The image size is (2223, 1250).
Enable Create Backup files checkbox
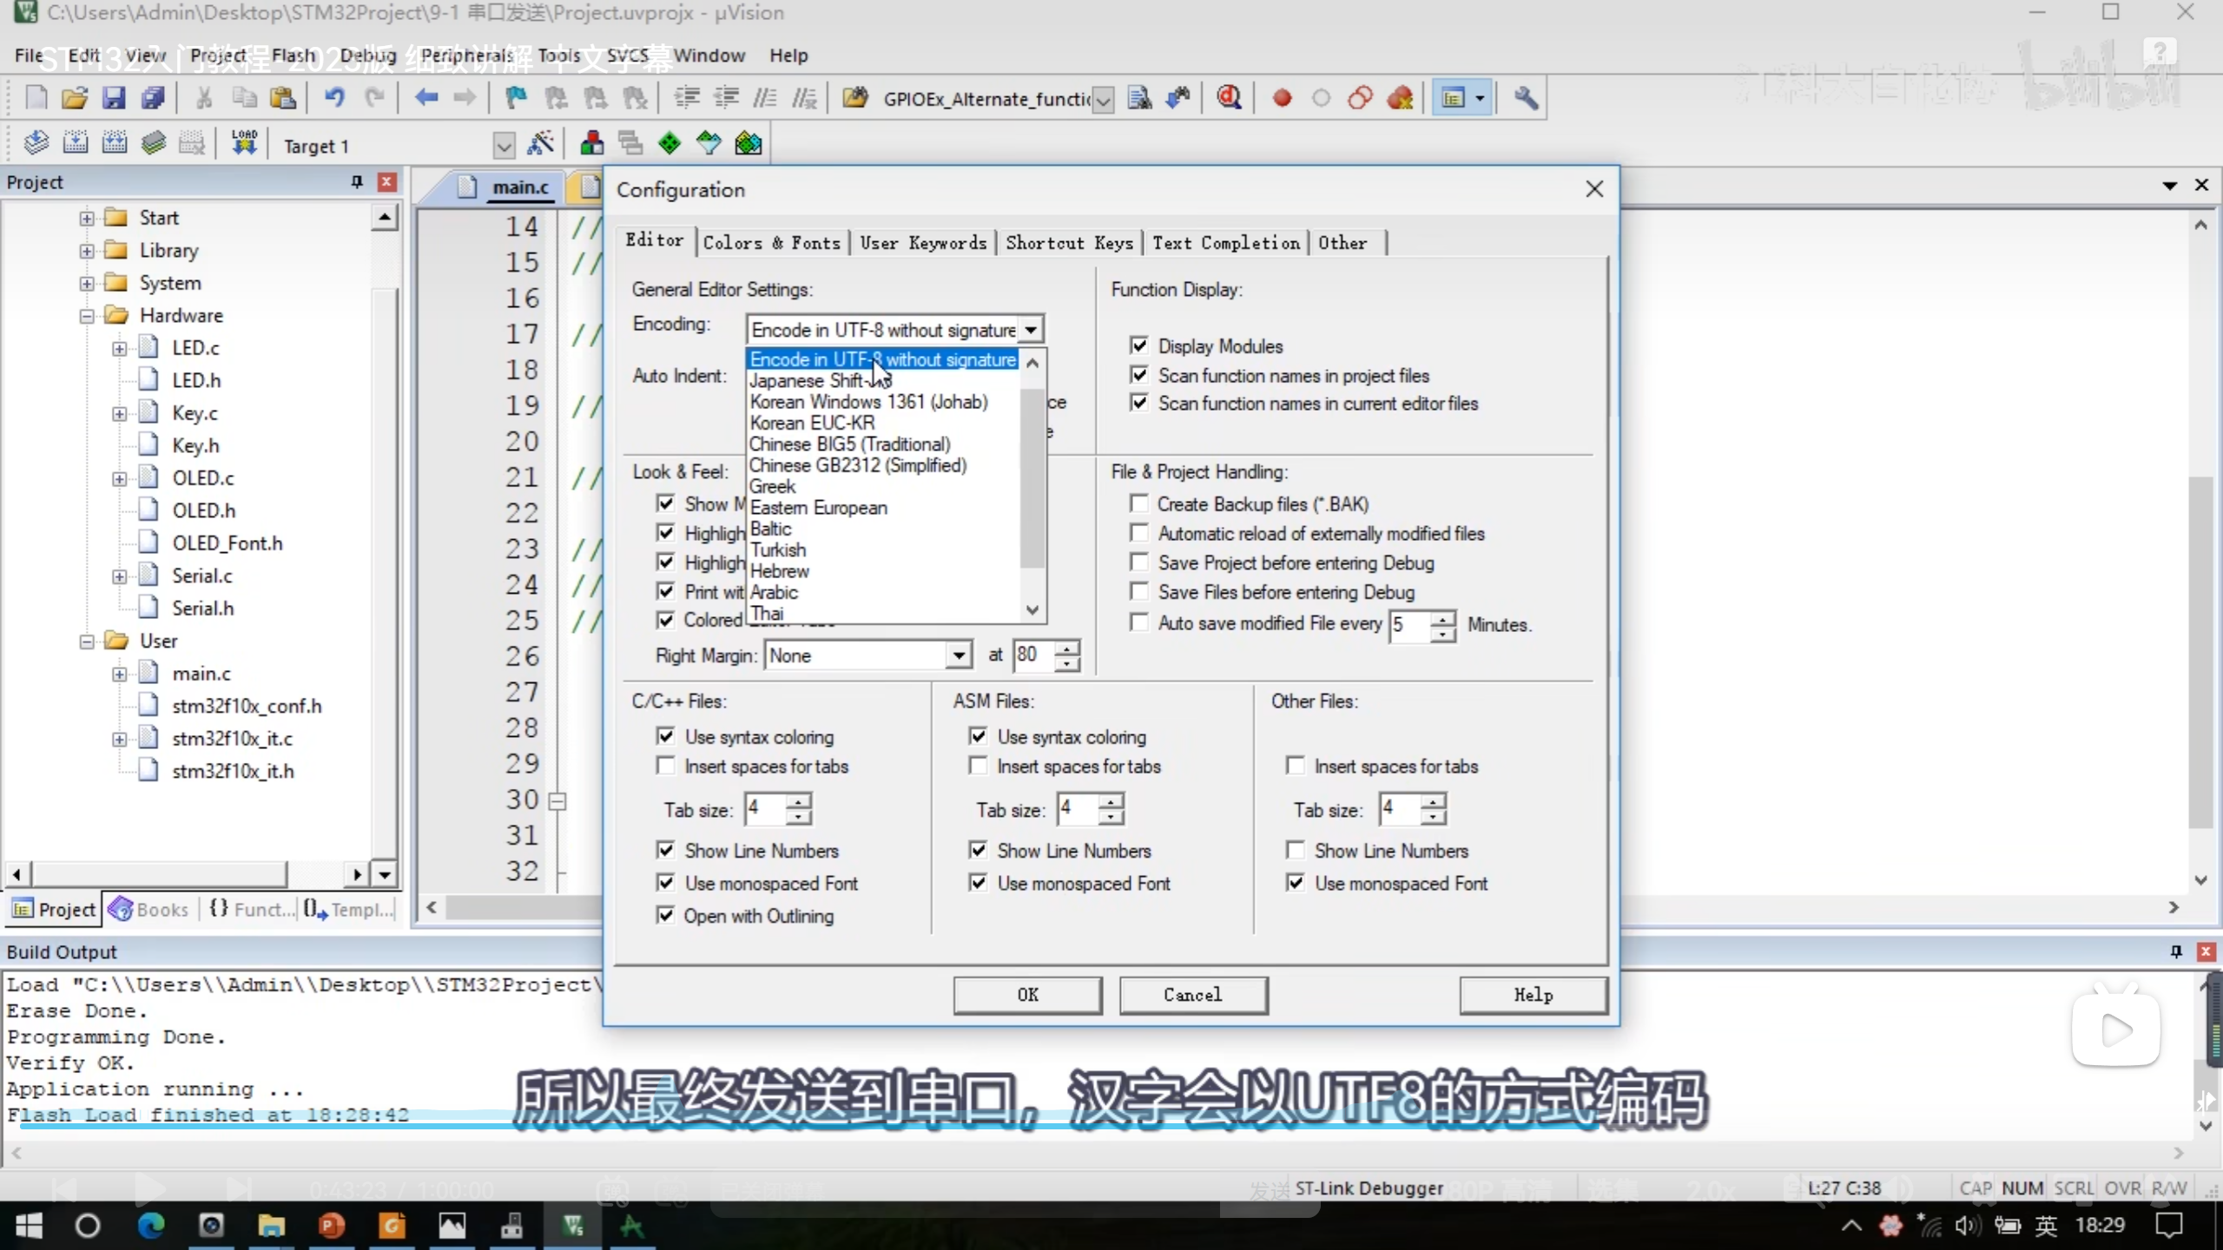(1138, 503)
